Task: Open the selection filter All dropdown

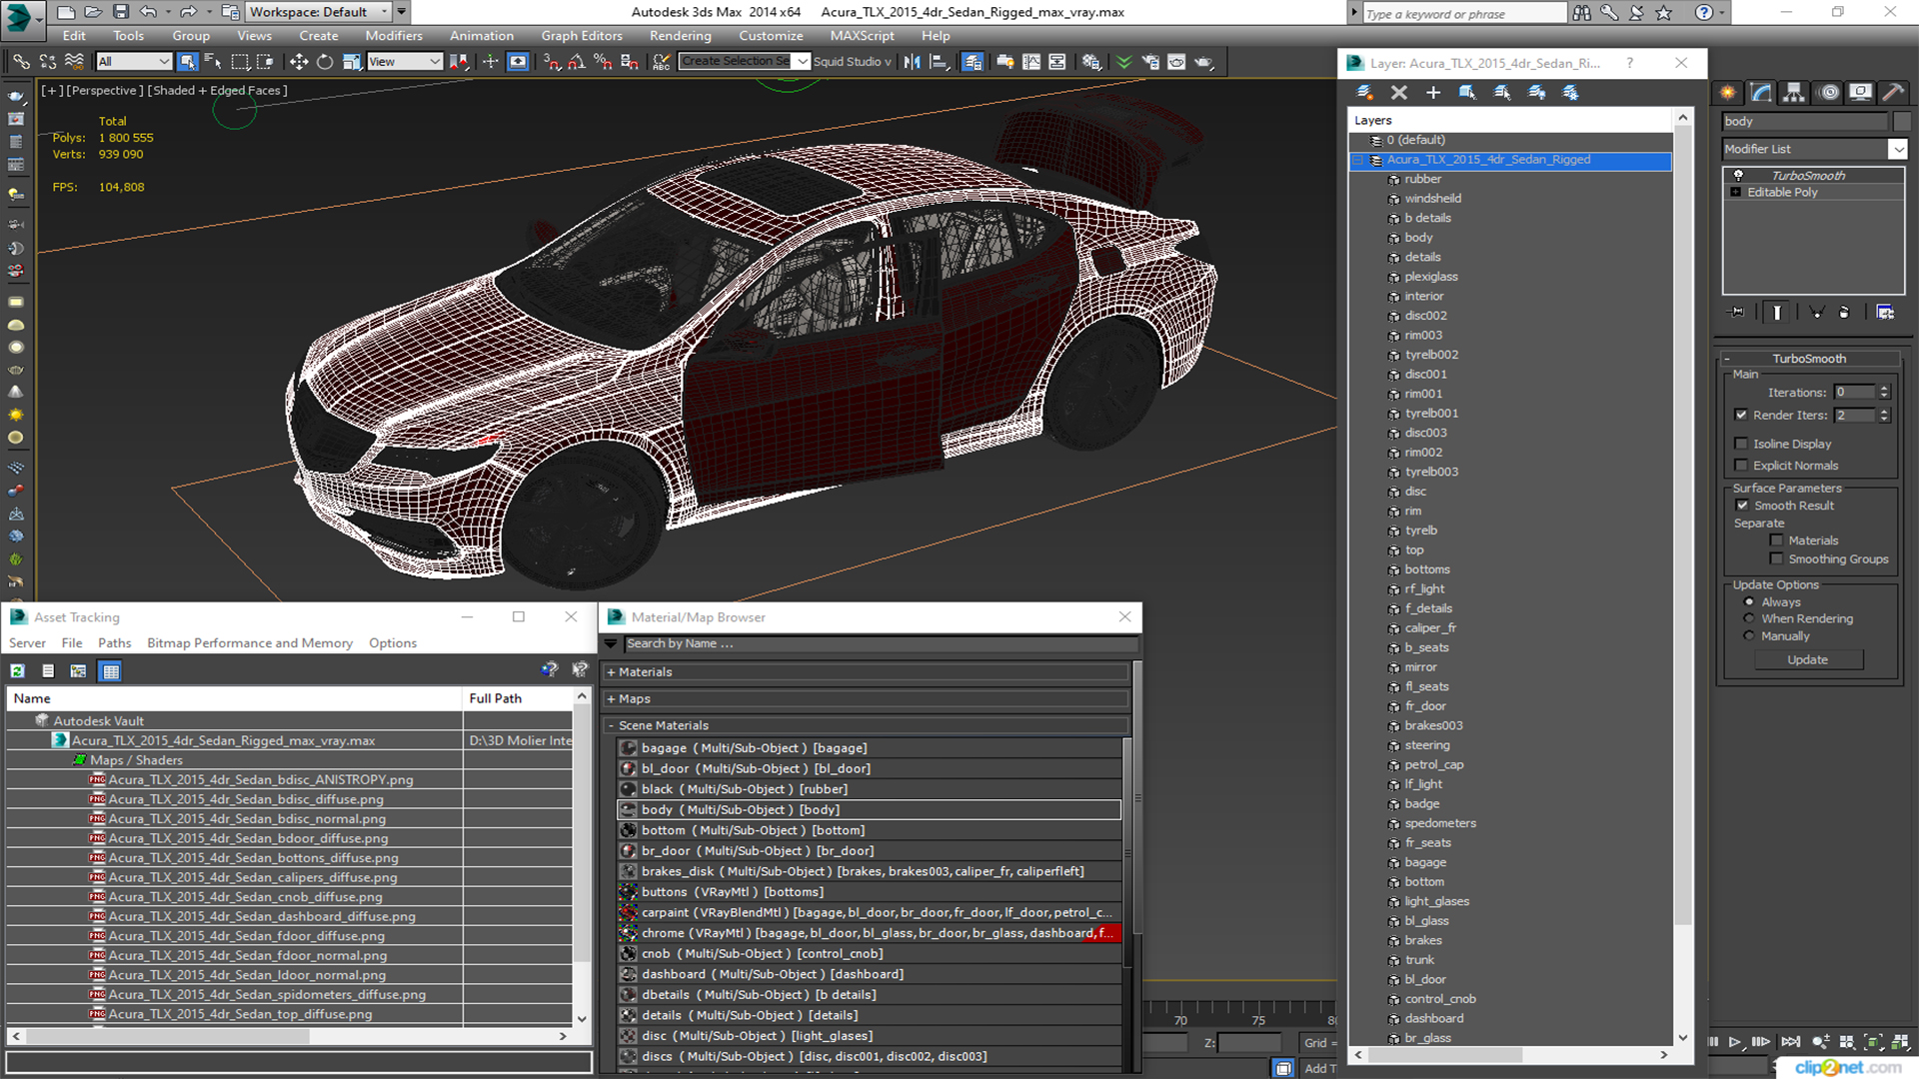Action: pos(134,62)
